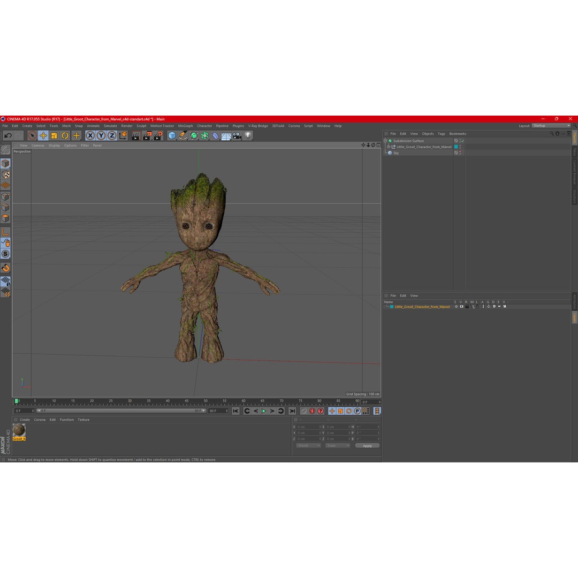578x578 pixels.
Task: Open the Character menu
Action: pos(204,126)
